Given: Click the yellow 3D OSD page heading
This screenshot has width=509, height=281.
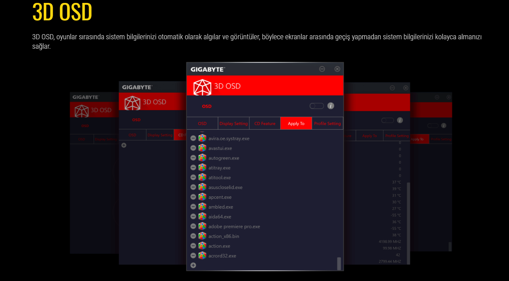Looking at the screenshot, I should click(x=62, y=12).
